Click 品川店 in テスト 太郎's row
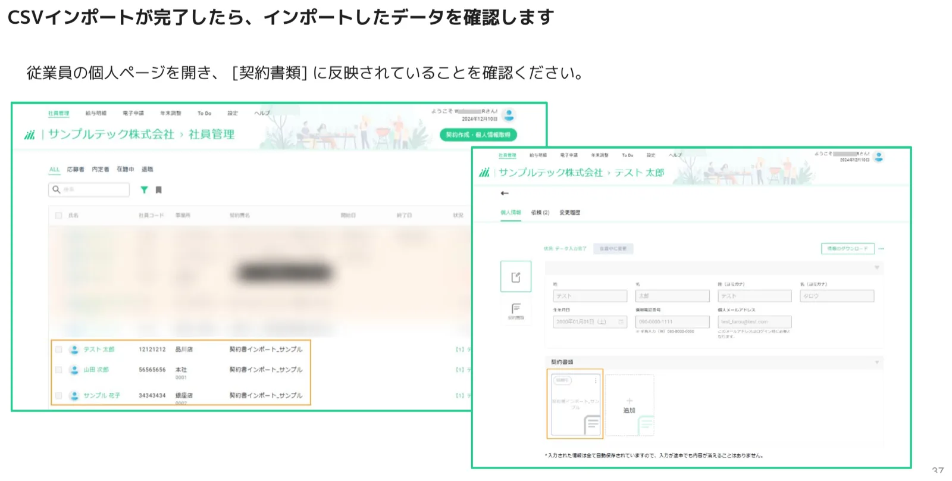This screenshot has height=481, width=952. pos(184,349)
